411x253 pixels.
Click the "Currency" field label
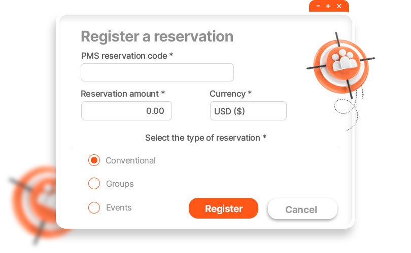[x=230, y=94]
